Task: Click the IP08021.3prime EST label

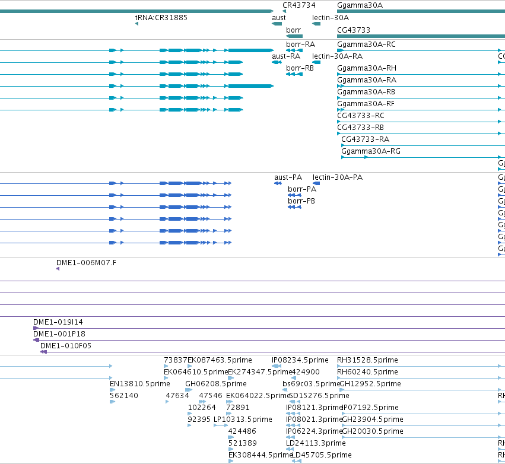Action: point(314,419)
